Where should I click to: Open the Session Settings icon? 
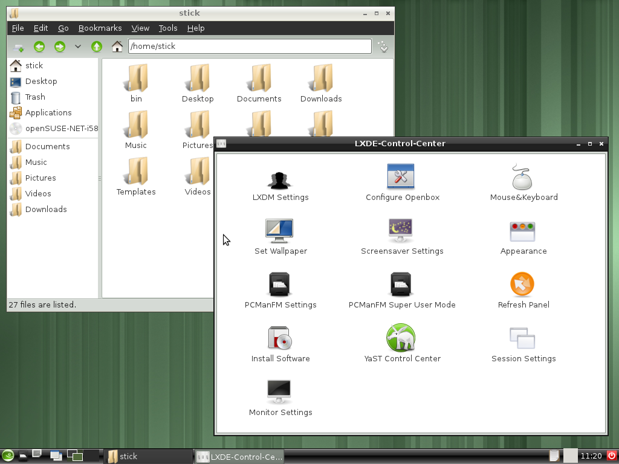522,338
